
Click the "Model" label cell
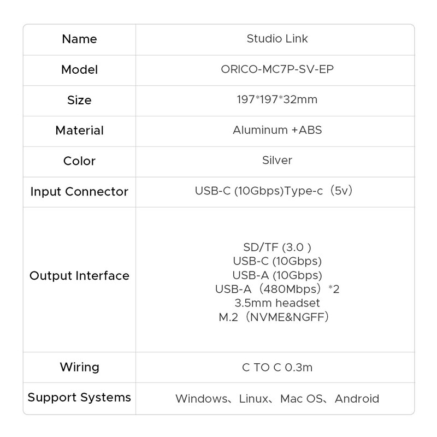[x=79, y=70]
